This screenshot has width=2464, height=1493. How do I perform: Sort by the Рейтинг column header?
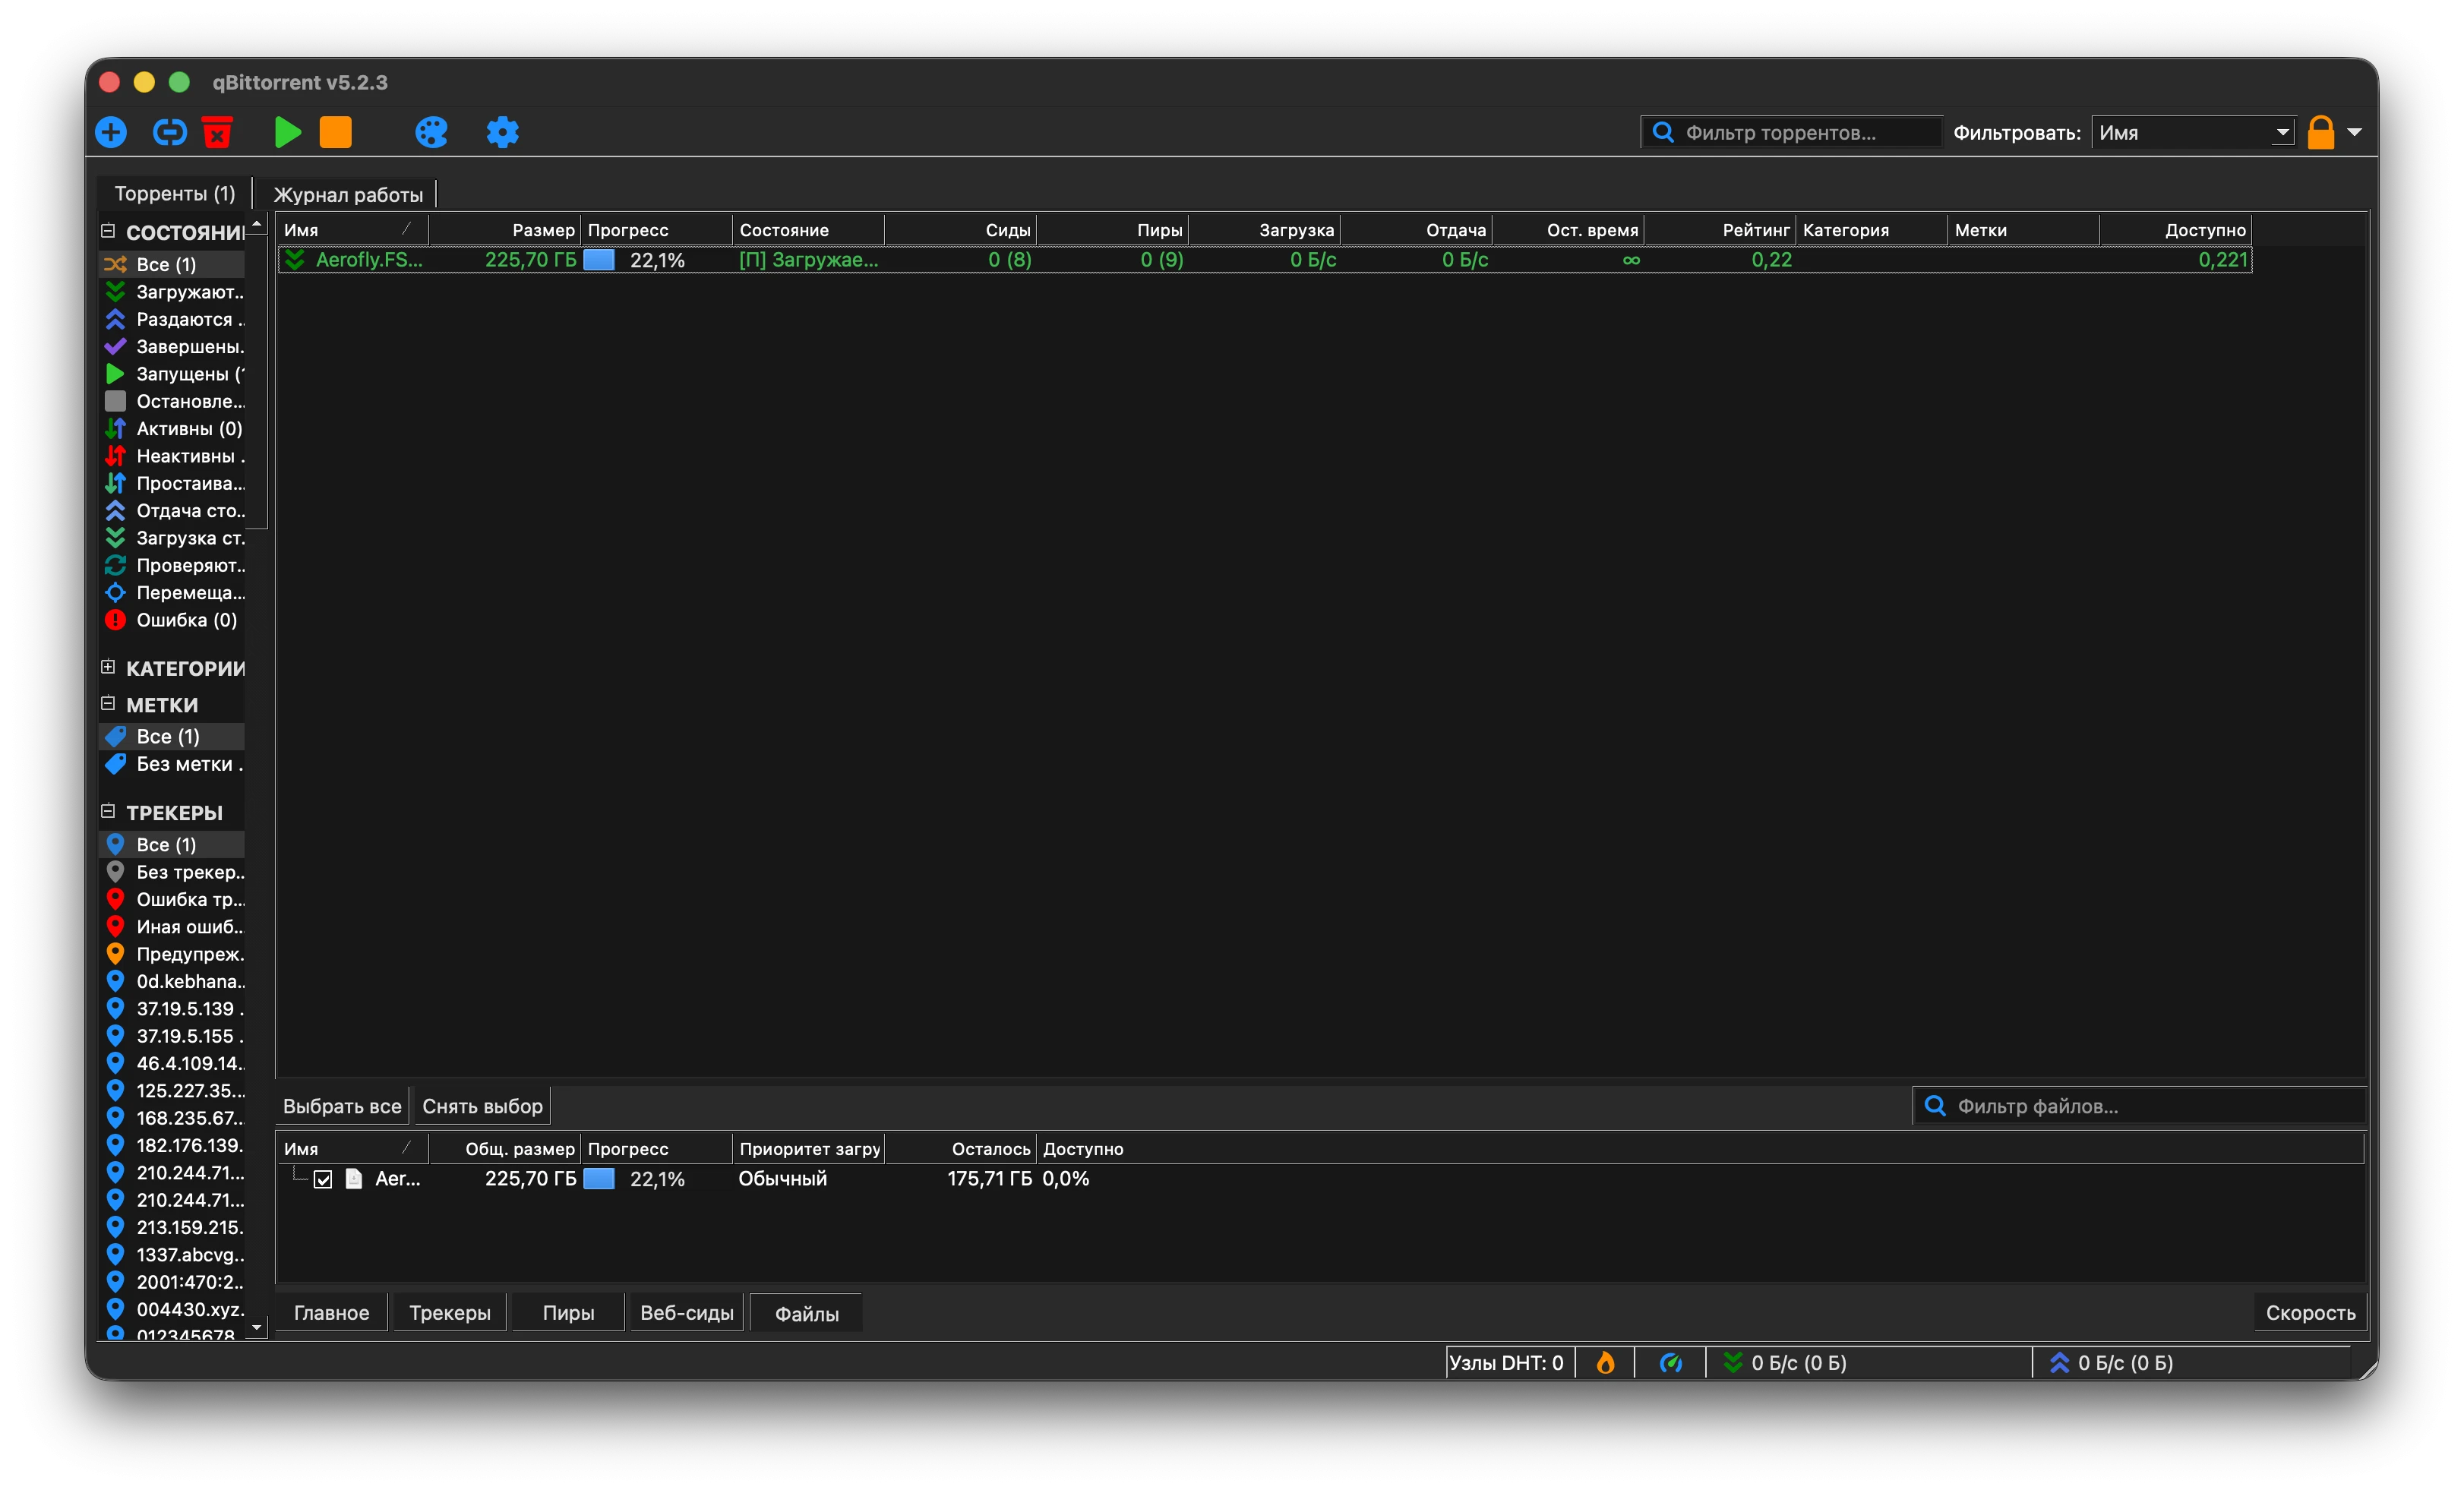tap(1720, 230)
